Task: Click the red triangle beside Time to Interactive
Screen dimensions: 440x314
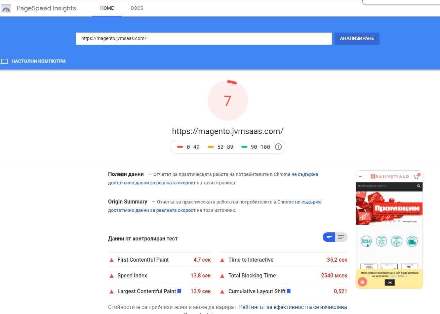Action: (222, 260)
